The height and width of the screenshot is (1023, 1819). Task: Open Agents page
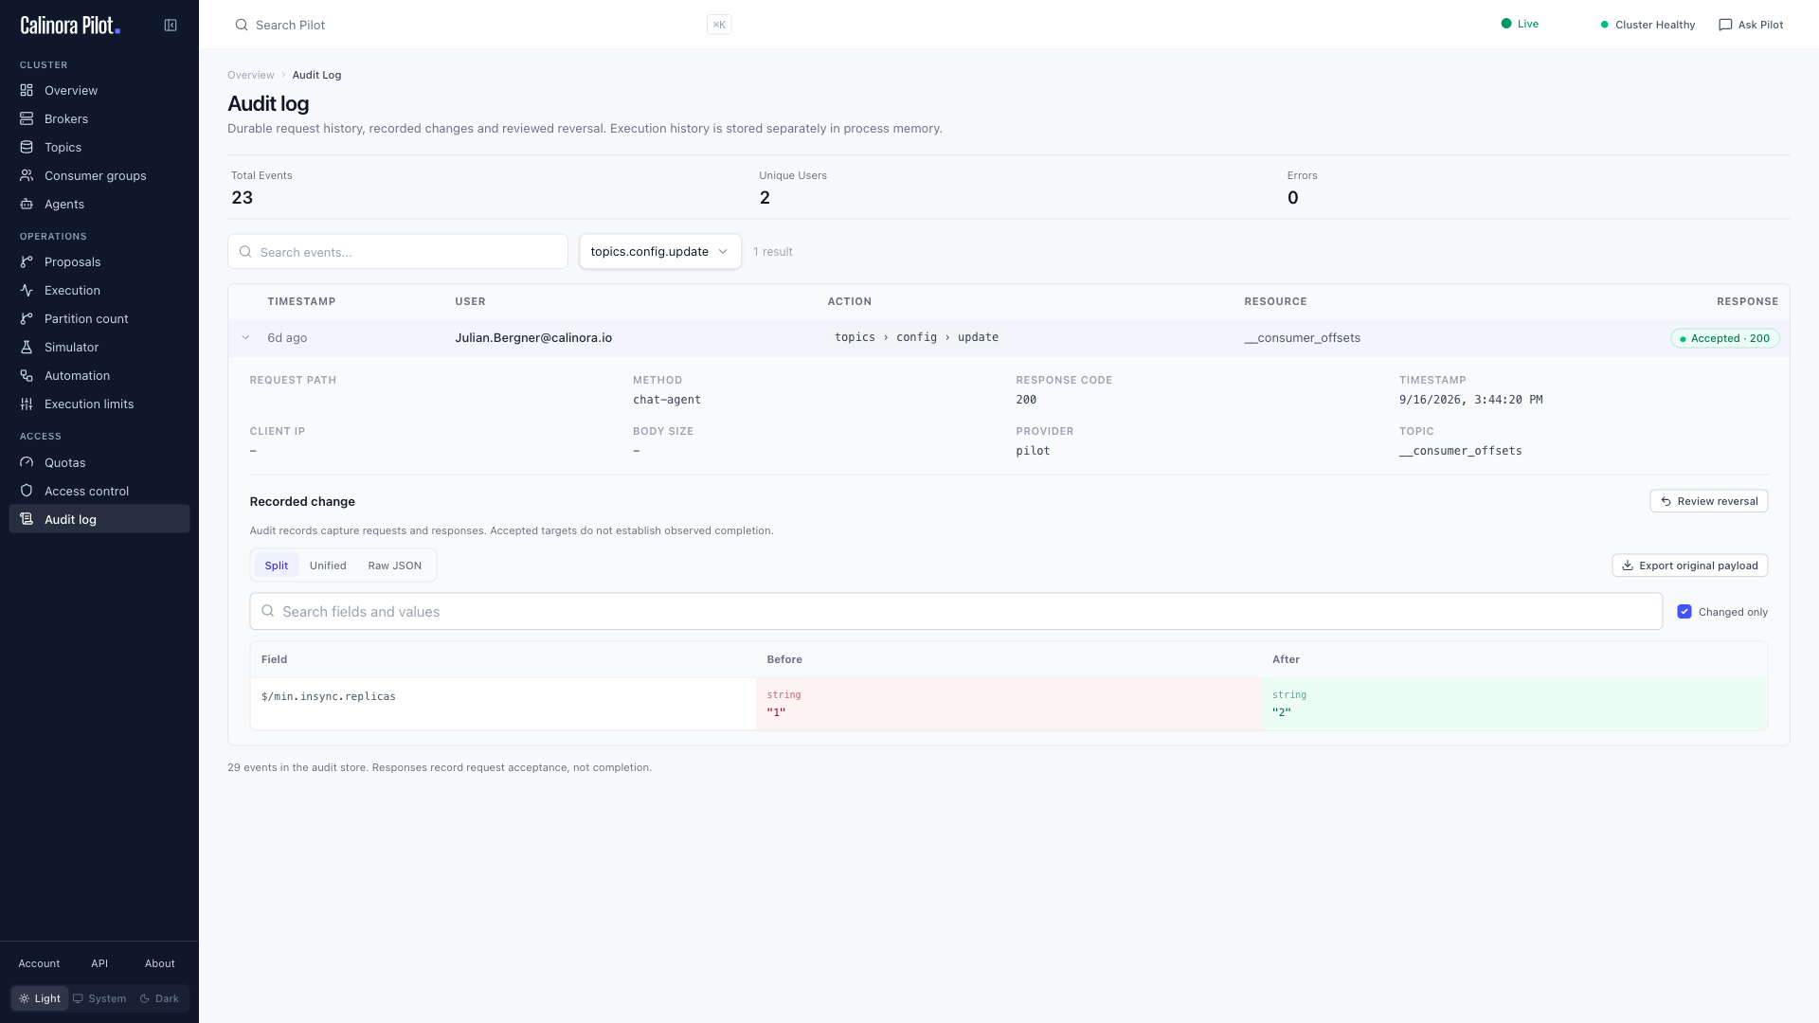[x=99, y=204]
